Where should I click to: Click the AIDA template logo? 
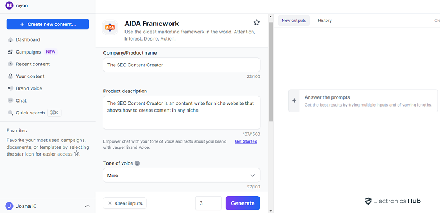tap(110, 28)
